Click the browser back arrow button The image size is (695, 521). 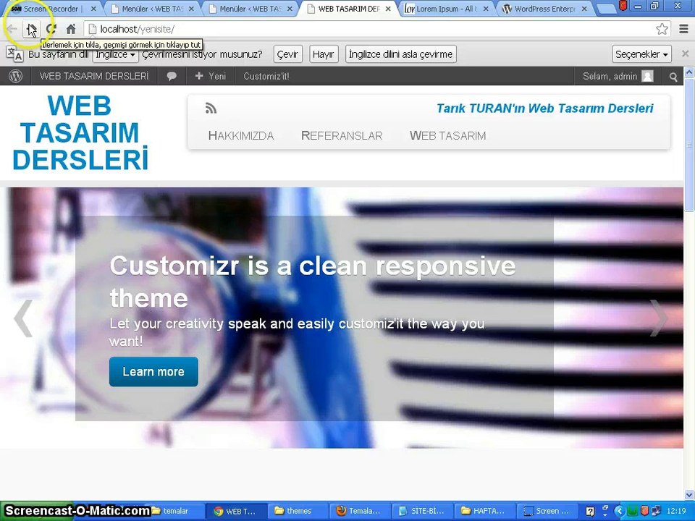pos(12,29)
